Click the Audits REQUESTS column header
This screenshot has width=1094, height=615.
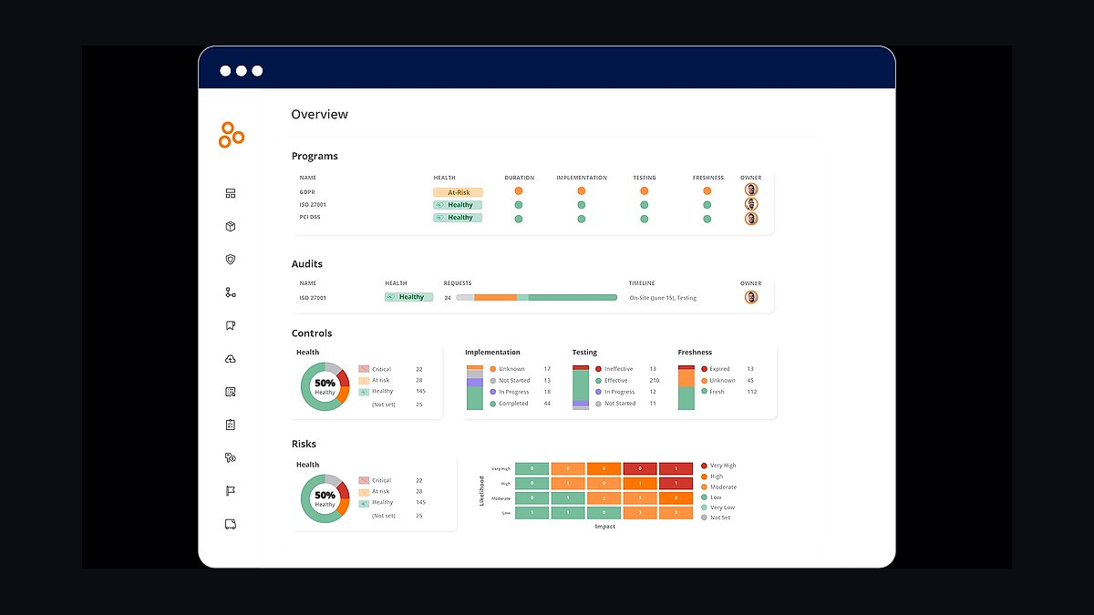pyautogui.click(x=458, y=283)
